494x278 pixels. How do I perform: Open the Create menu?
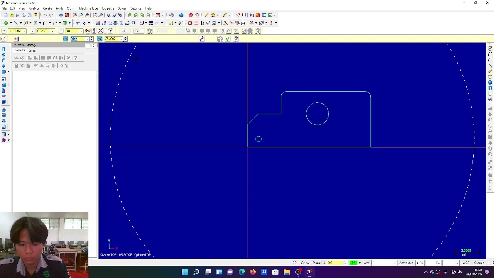tap(47, 8)
